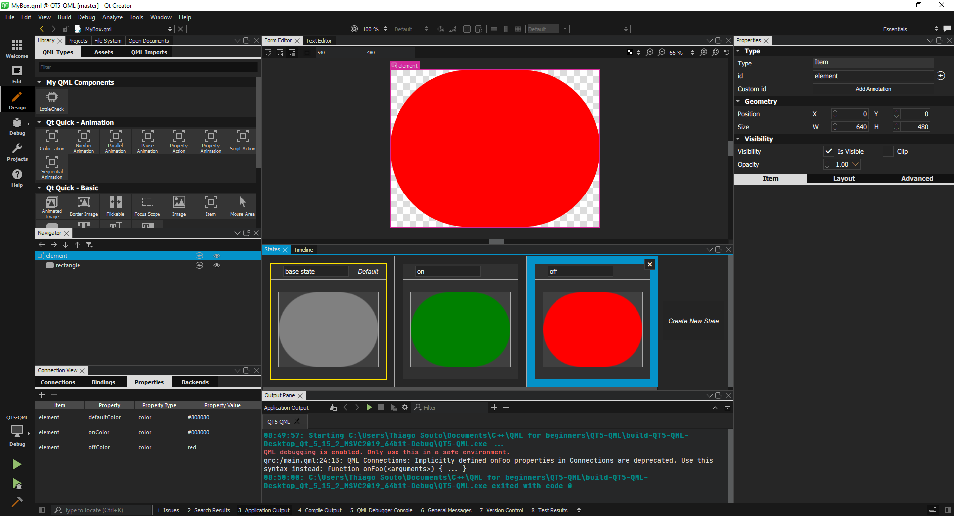Click the Library filter input field
The width and height of the screenshot is (954, 516).
pos(148,67)
